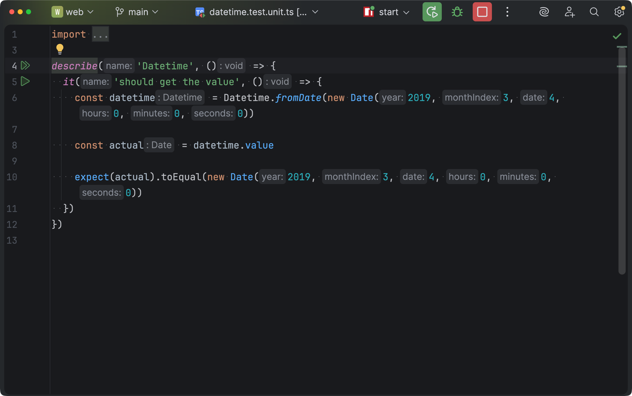Viewport: 632px width, 396px height.
Task: Expand the folded import statement
Action: 100,35
